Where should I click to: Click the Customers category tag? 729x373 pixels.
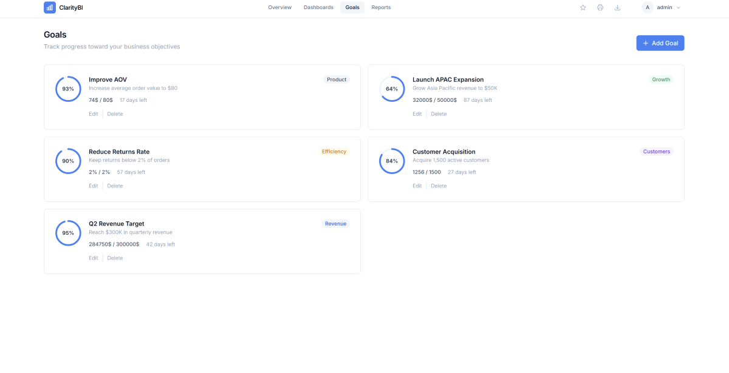pyautogui.click(x=656, y=152)
